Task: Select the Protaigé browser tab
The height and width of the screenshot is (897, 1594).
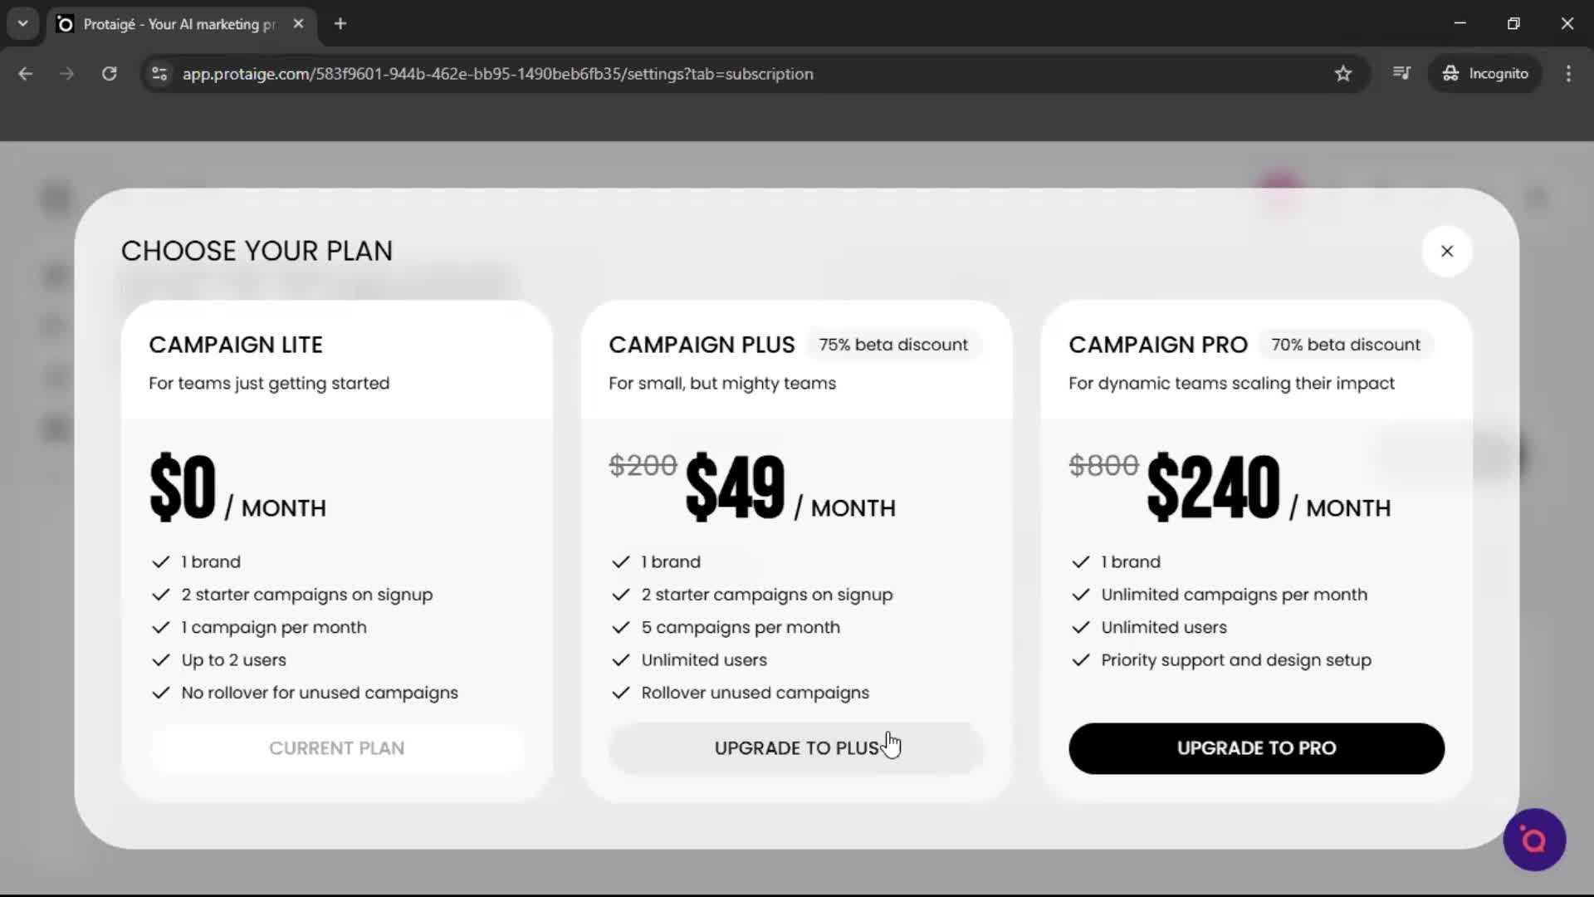Action: [x=174, y=24]
